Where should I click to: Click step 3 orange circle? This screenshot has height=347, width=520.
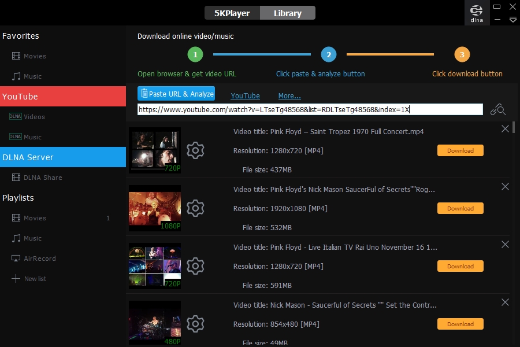(x=462, y=54)
